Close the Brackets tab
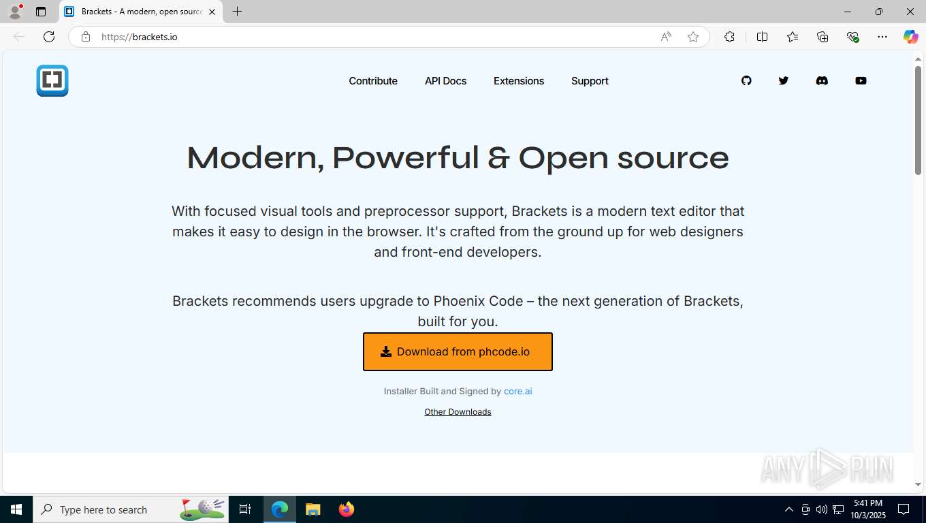The width and height of the screenshot is (926, 523). pos(212,12)
